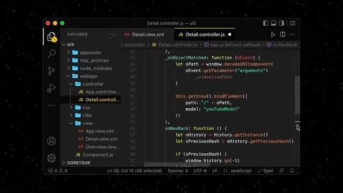Click "youTubeModel" string in code
This screenshot has height=193, width=343.
pos(221,109)
